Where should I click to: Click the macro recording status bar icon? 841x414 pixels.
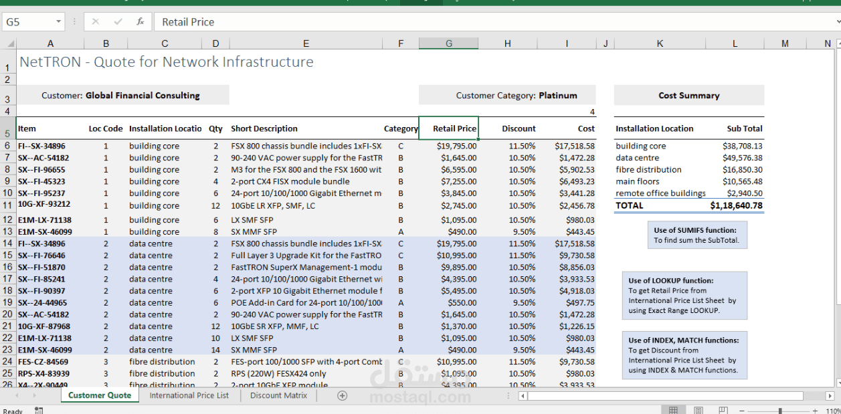[x=39, y=410]
